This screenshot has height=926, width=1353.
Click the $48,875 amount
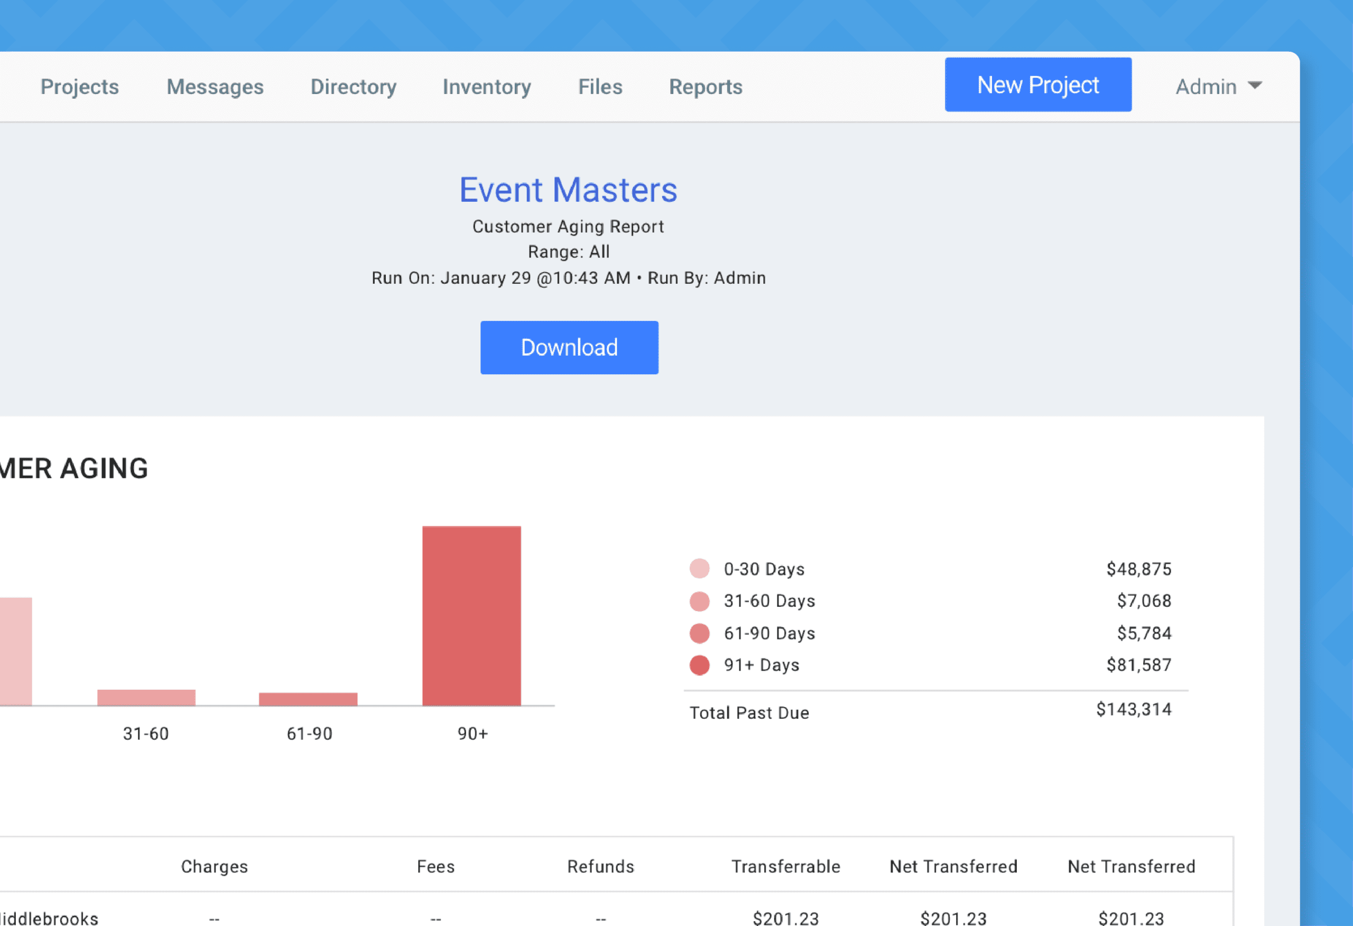click(x=1139, y=569)
